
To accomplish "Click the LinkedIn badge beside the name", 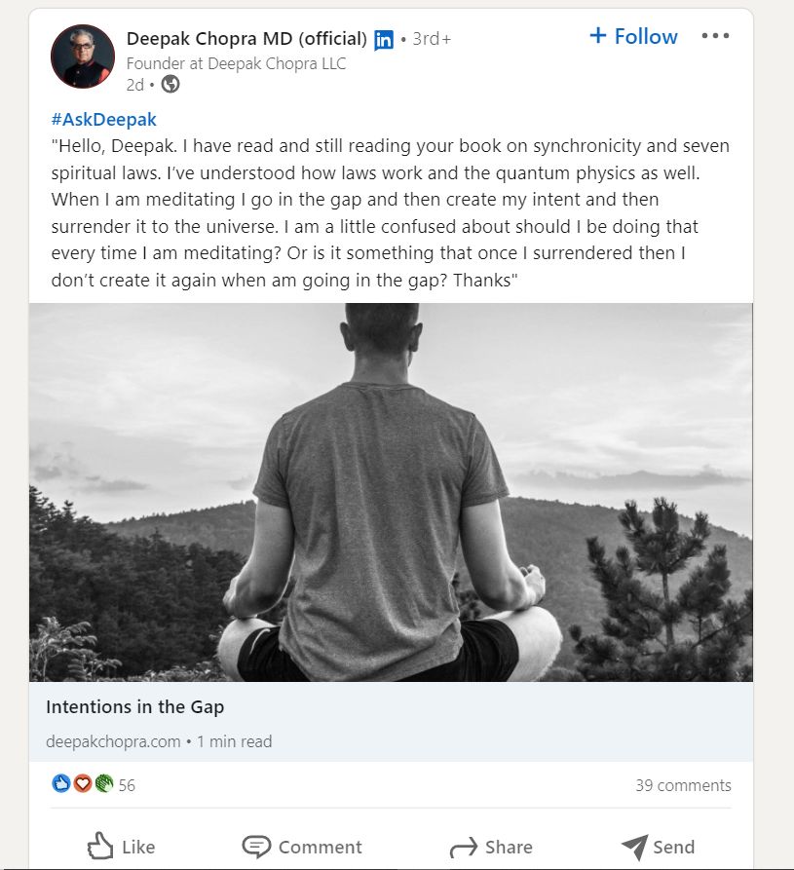I will (x=384, y=40).
